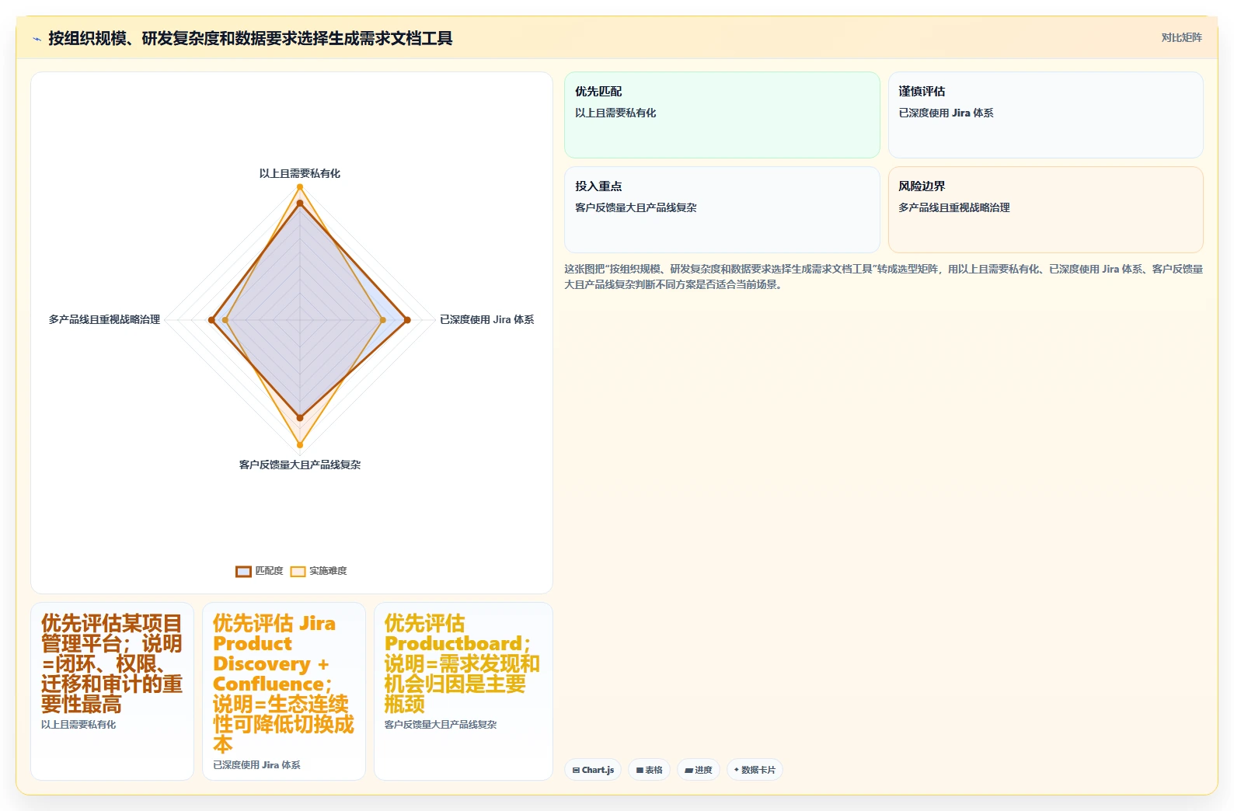Screen dimensions: 1234x811
Task: Click the brown data point on the radar's Jira axis
Action: 406,320
